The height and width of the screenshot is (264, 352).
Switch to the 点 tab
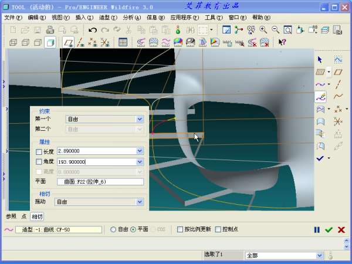coord(24,216)
